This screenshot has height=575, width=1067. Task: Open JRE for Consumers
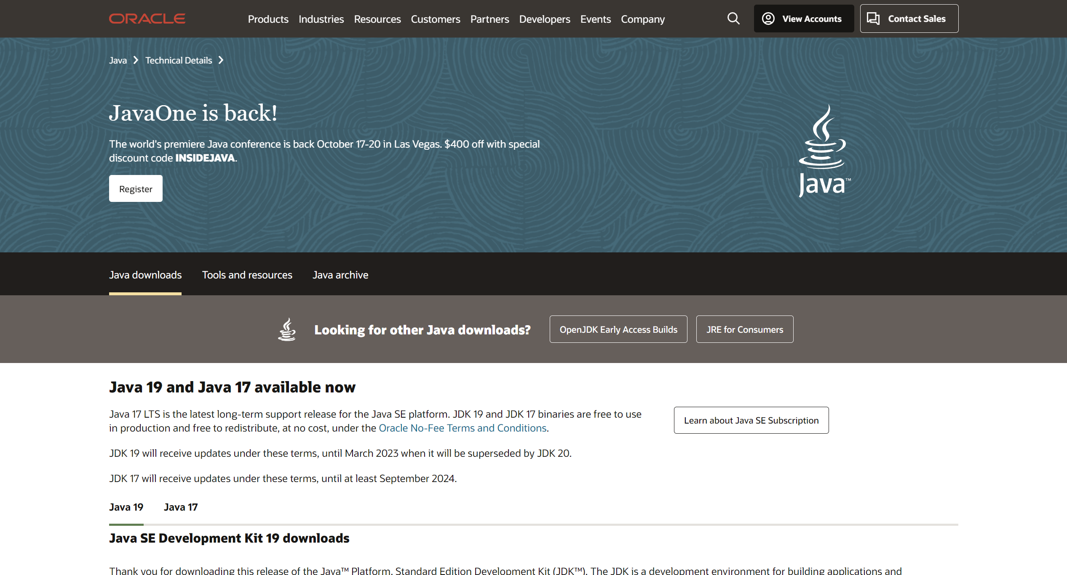(745, 329)
